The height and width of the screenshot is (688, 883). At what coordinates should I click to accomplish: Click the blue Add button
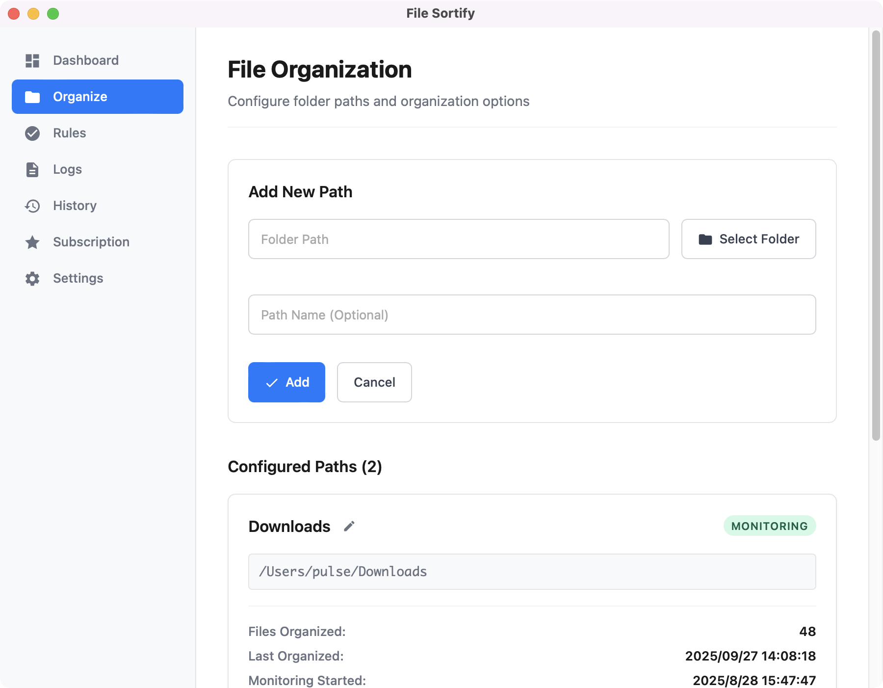coord(286,382)
